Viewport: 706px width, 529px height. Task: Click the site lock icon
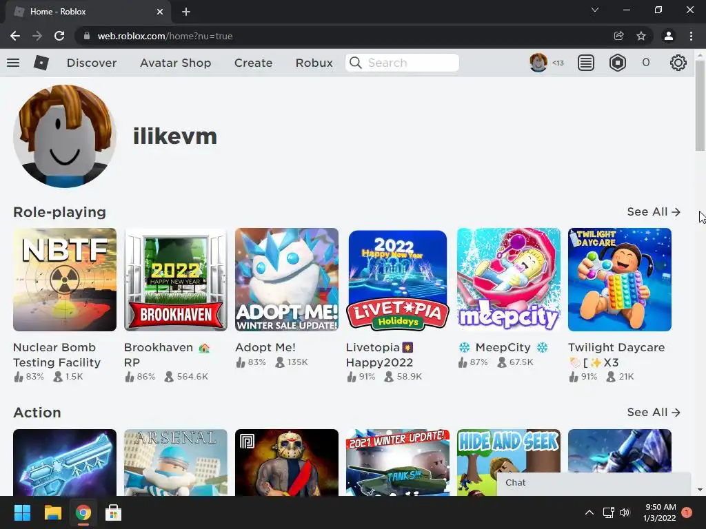(x=87, y=36)
